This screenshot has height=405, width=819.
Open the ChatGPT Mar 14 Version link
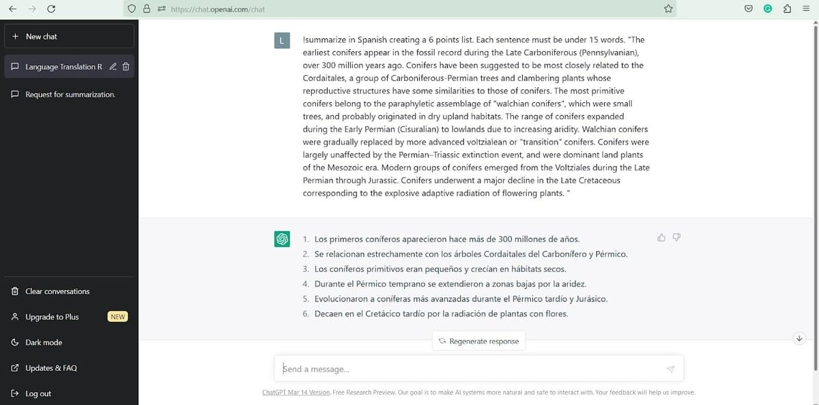coord(296,393)
